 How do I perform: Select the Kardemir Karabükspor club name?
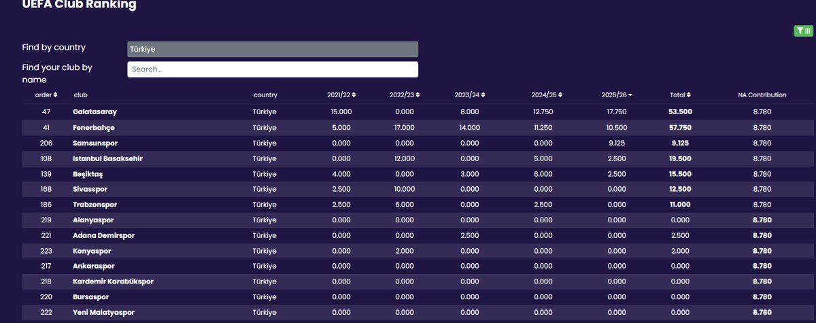113,282
